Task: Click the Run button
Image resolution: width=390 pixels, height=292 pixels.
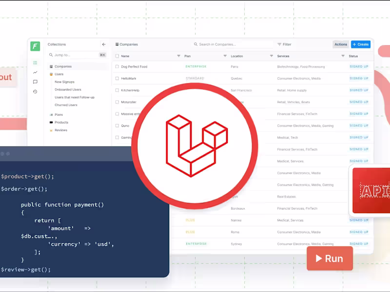Action: point(330,258)
